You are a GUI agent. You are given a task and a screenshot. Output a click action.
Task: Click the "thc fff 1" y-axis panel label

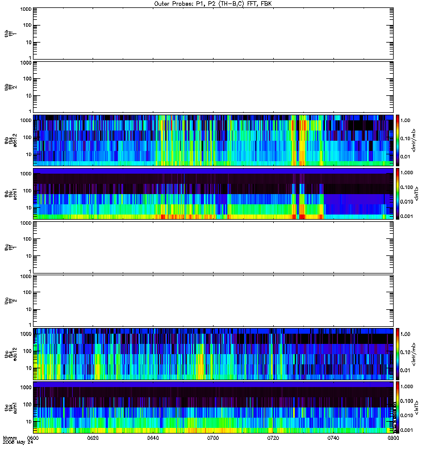(x=10, y=247)
